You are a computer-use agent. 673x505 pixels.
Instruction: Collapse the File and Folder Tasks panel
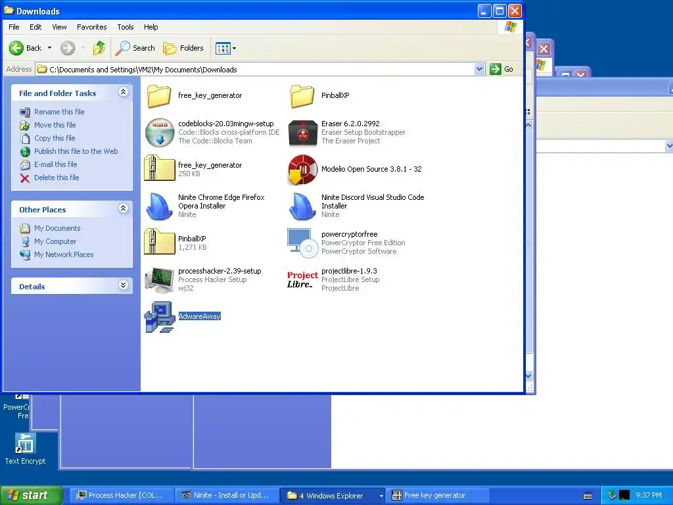point(123,92)
